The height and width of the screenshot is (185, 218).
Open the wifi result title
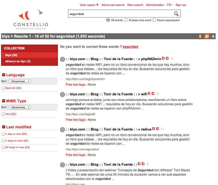point(106,94)
